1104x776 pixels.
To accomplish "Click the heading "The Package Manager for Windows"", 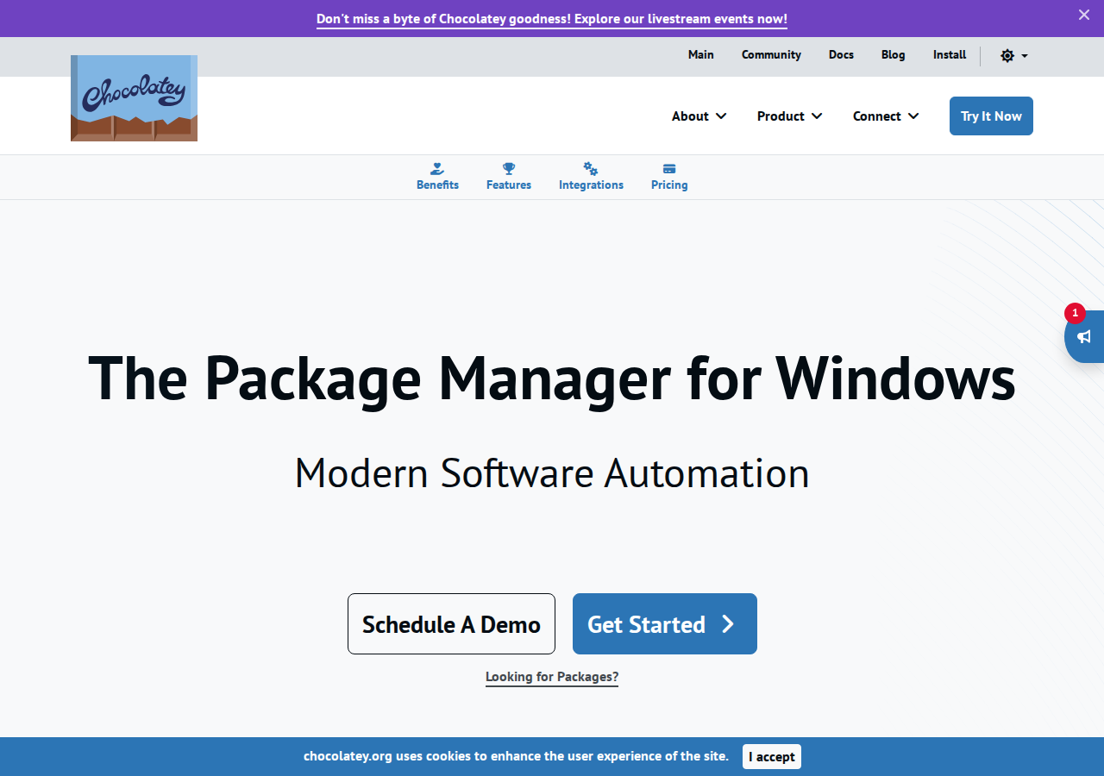I will pyautogui.click(x=552, y=379).
